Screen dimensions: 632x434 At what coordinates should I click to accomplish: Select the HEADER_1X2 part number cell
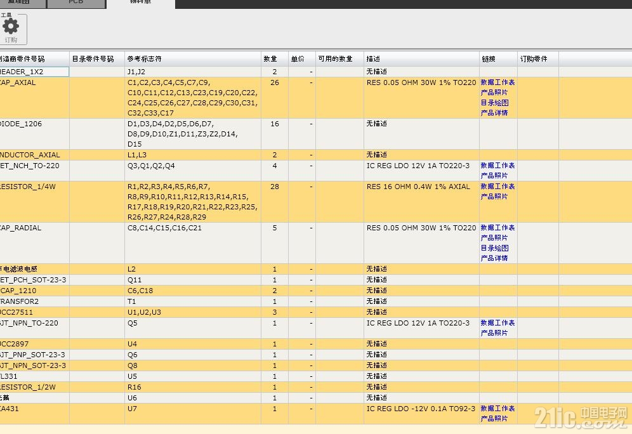point(34,72)
